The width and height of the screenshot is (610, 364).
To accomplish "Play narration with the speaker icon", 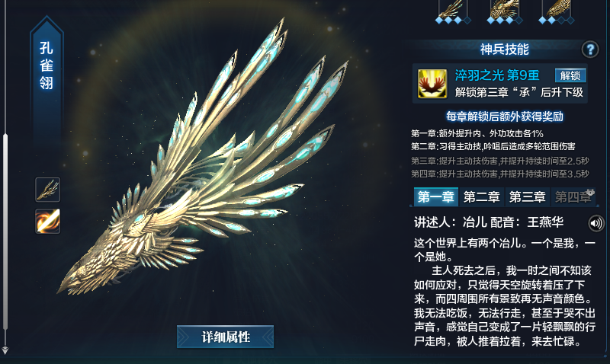I will (x=596, y=223).
